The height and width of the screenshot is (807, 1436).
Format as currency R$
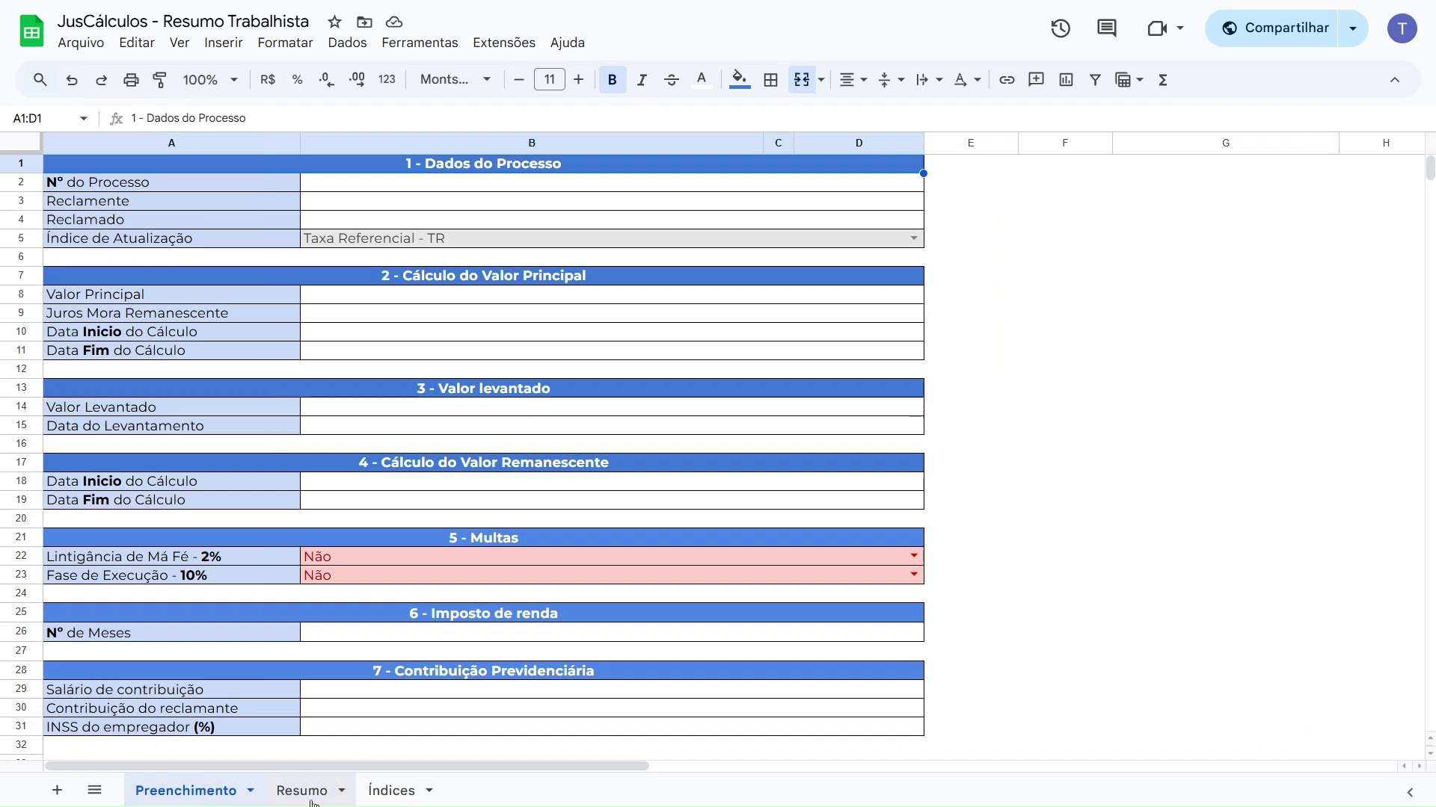coord(268,79)
